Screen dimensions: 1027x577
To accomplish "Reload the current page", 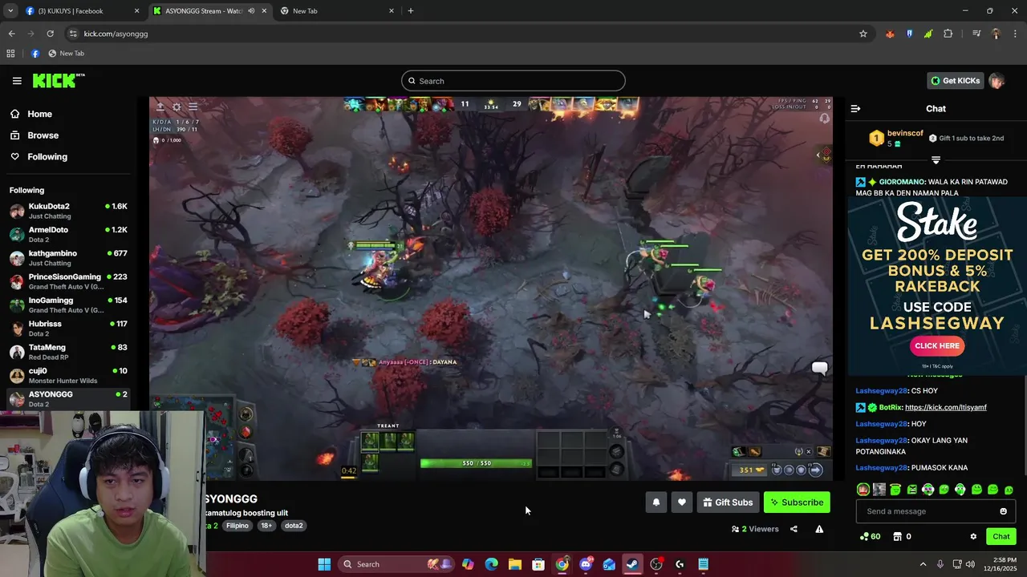I will [50, 34].
